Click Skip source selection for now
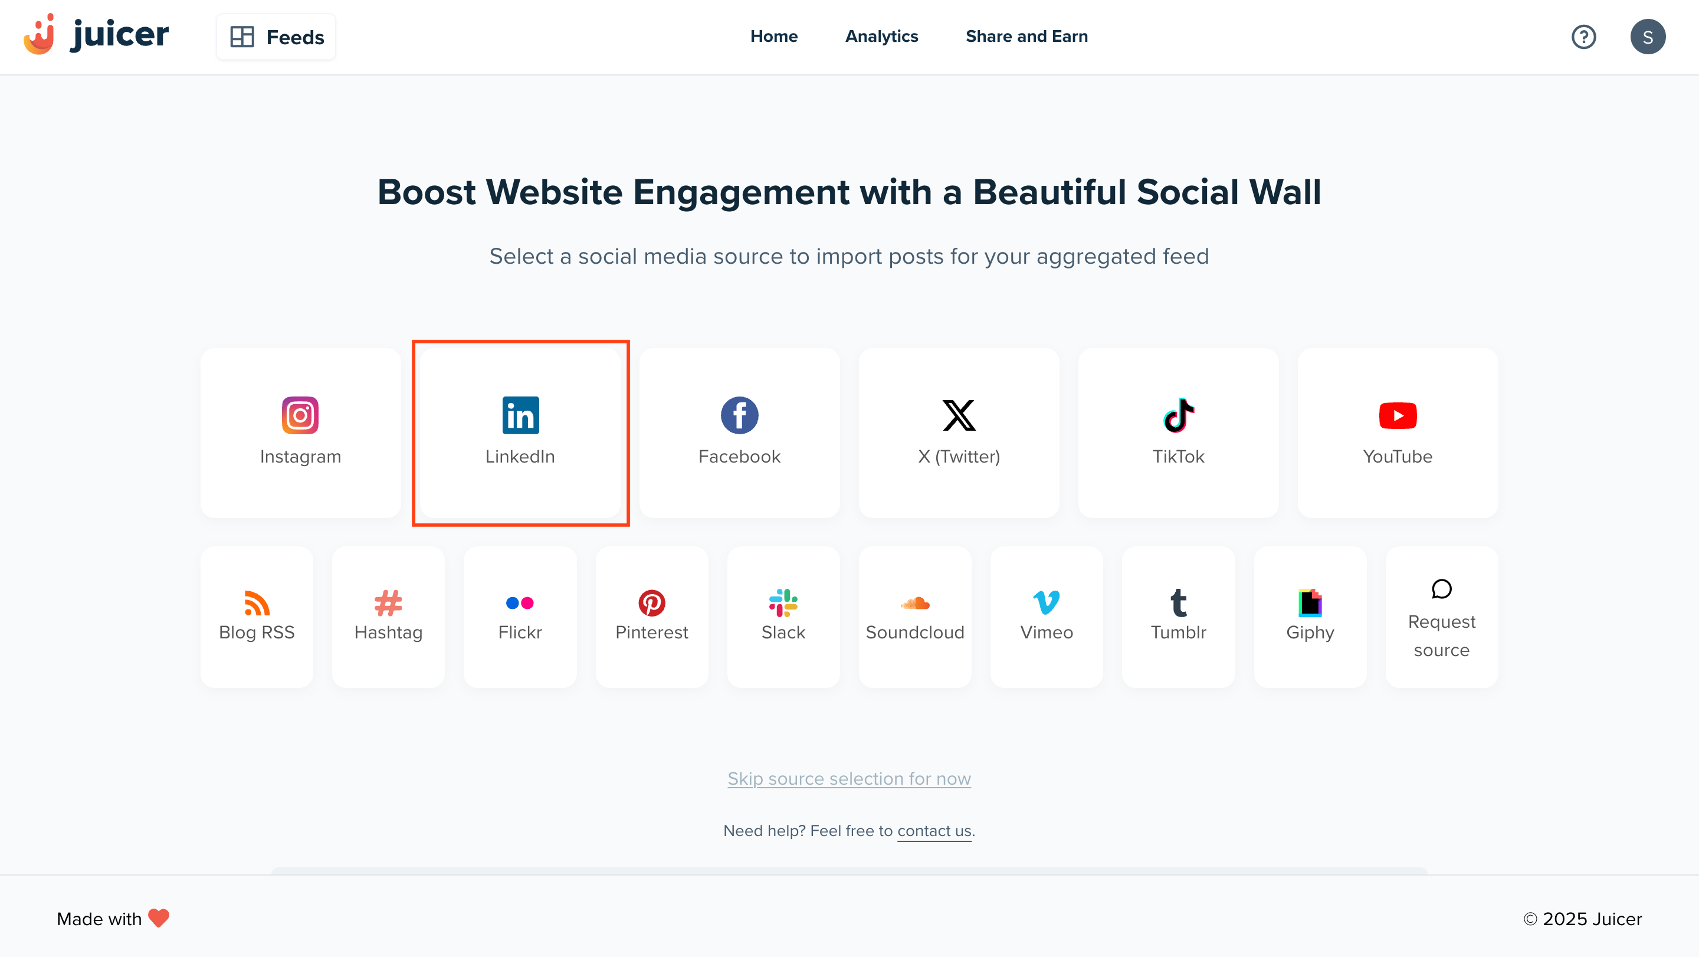This screenshot has width=1699, height=957. pyautogui.click(x=849, y=778)
